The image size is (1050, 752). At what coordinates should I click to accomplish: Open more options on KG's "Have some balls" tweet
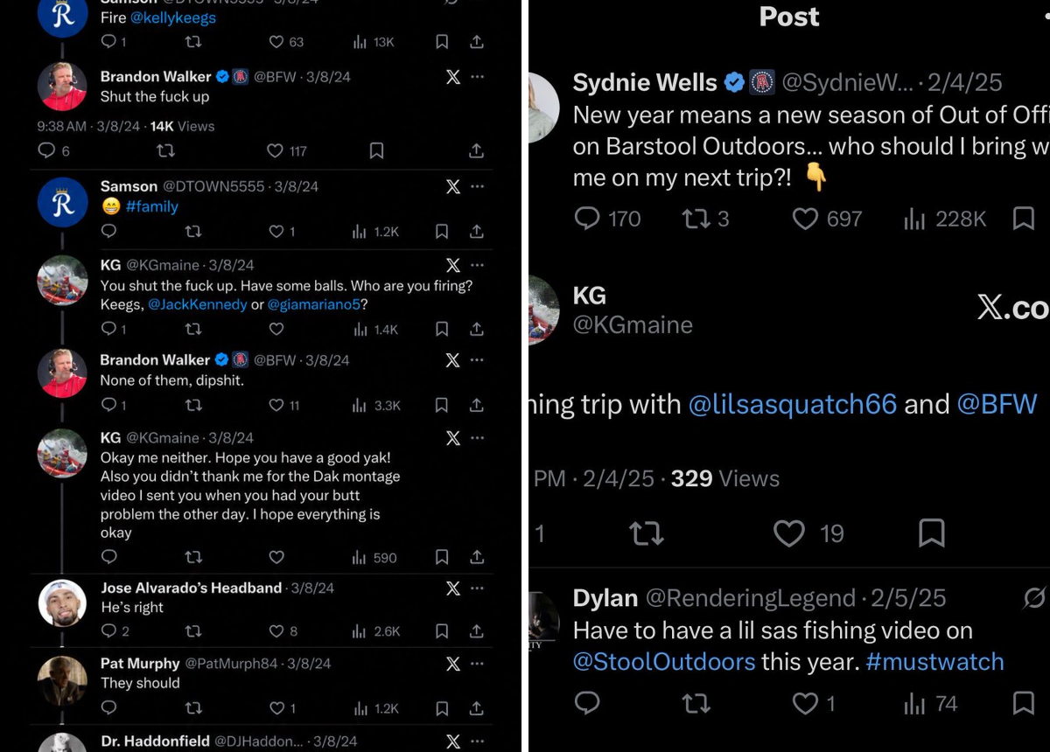pos(477,265)
